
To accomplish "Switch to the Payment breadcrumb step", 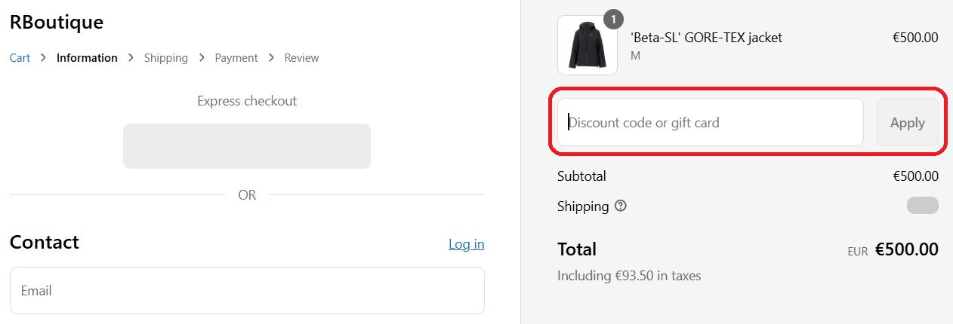I will click(x=236, y=58).
